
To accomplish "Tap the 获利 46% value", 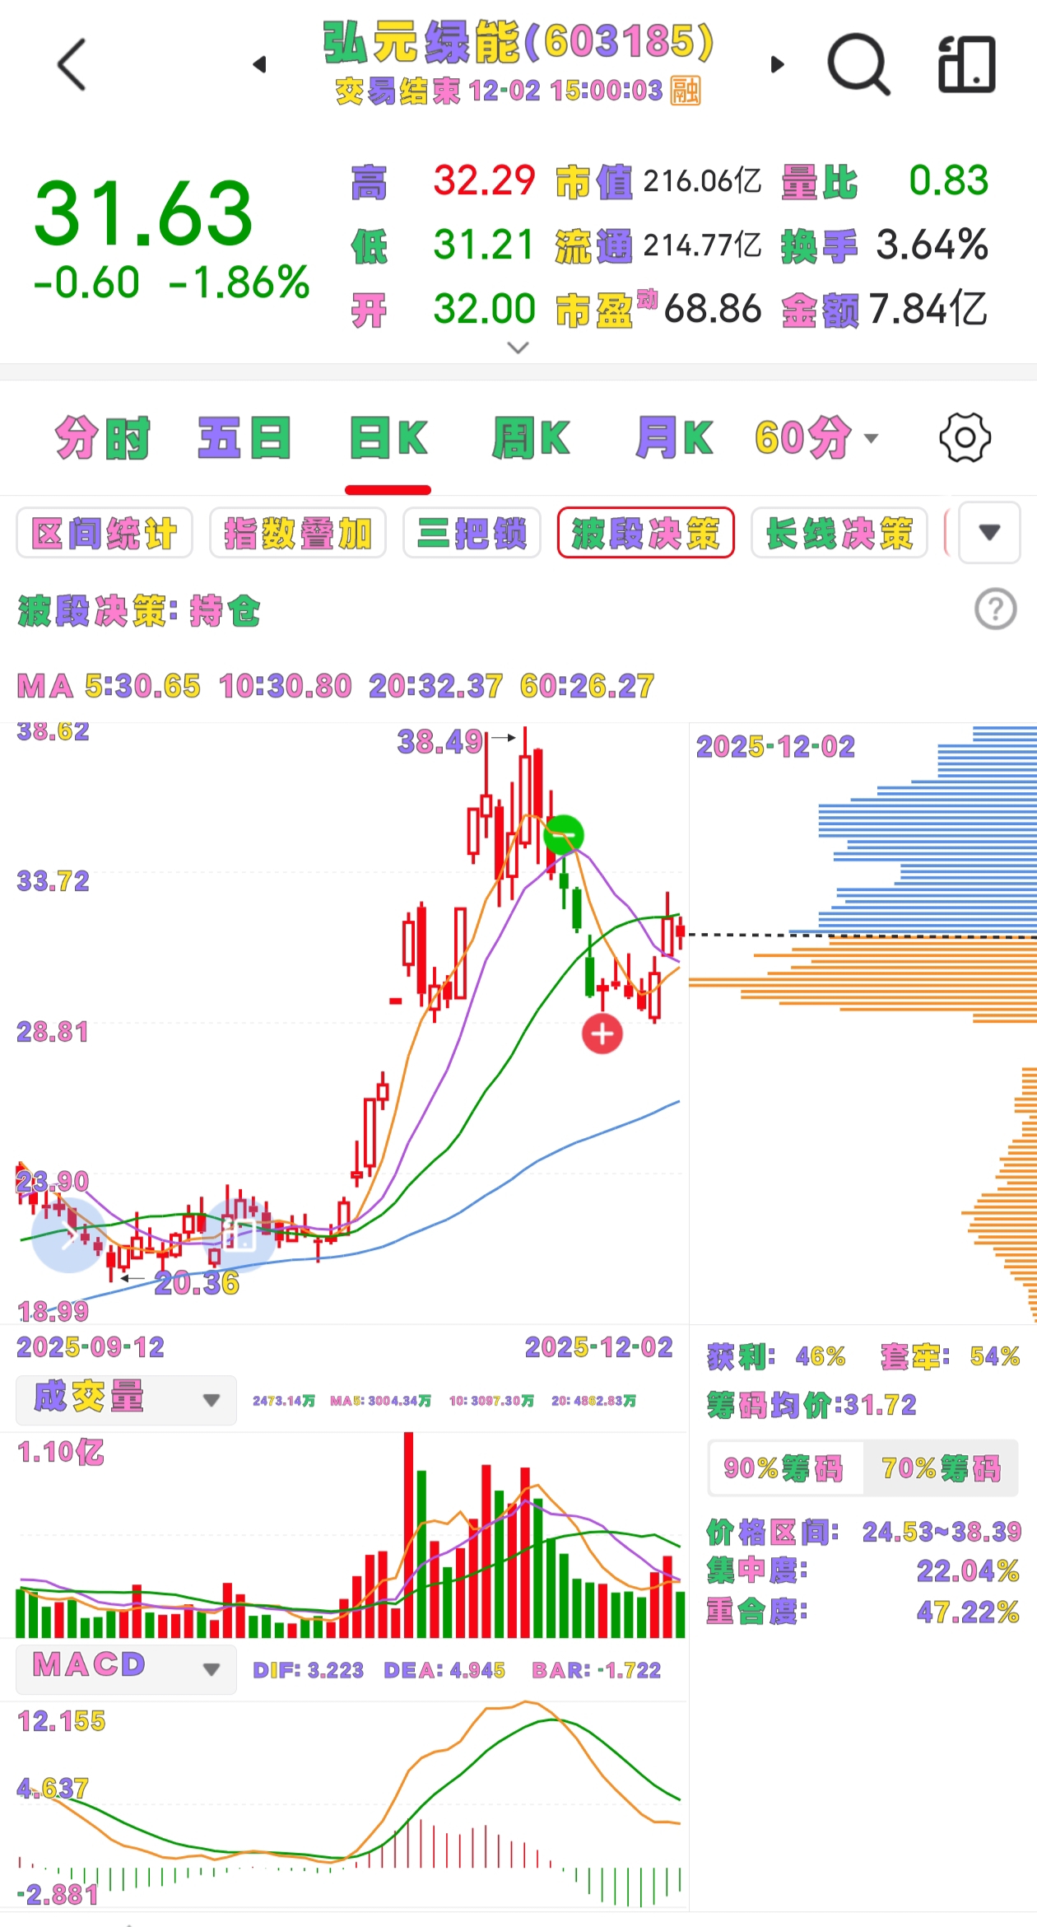I will point(776,1356).
